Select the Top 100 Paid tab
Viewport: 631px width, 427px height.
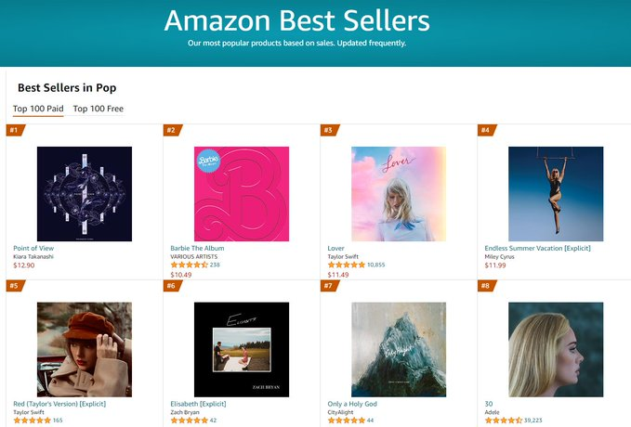pos(38,109)
